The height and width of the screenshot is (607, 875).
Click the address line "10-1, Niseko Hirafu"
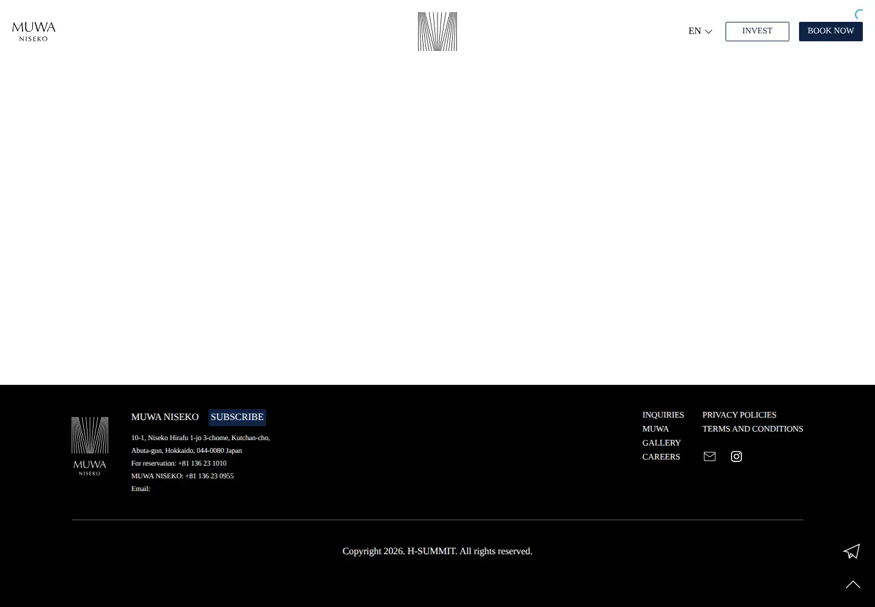[x=201, y=438]
